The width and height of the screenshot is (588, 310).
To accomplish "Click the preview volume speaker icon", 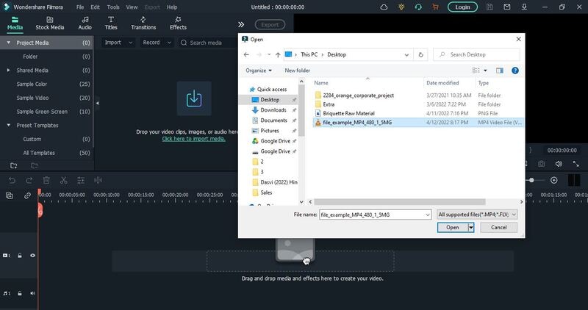I will pyautogui.click(x=559, y=164).
